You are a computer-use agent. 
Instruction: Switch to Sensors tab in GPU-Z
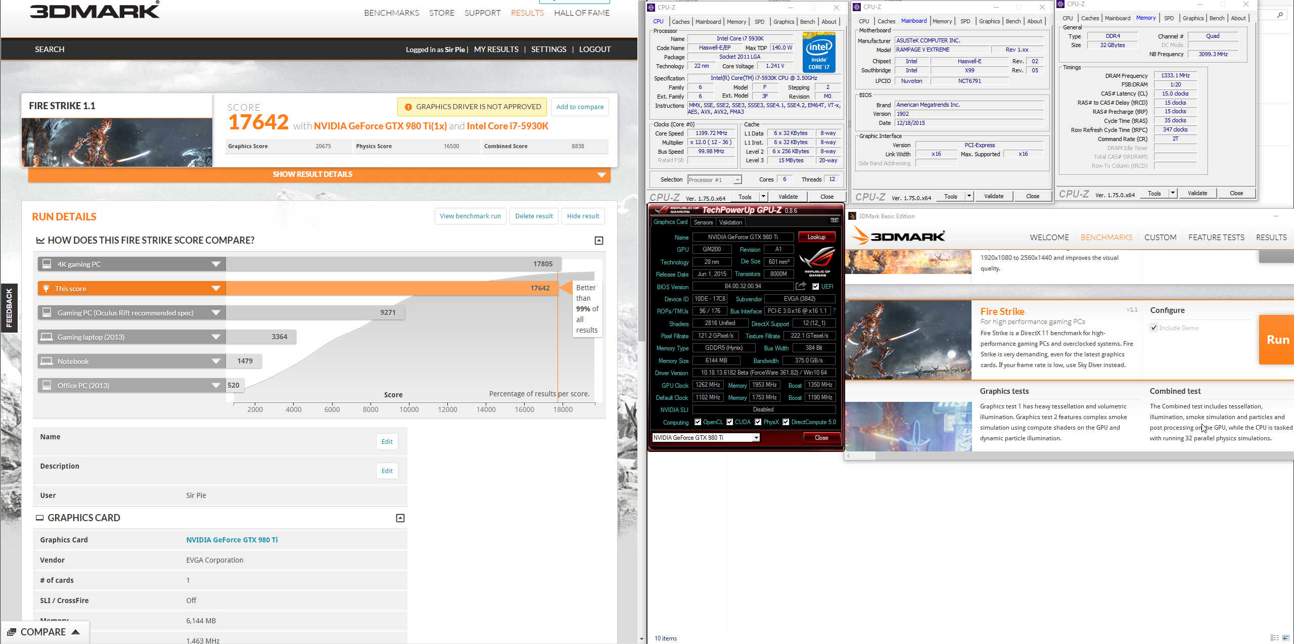coord(703,222)
